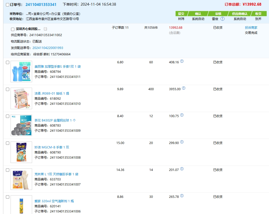
Task: Click the 子订单数 11 count
Action: pyautogui.click(x=120, y=28)
